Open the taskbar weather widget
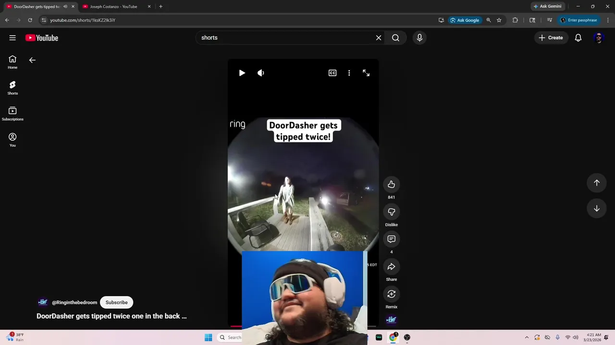The image size is (615, 345). click(x=14, y=337)
